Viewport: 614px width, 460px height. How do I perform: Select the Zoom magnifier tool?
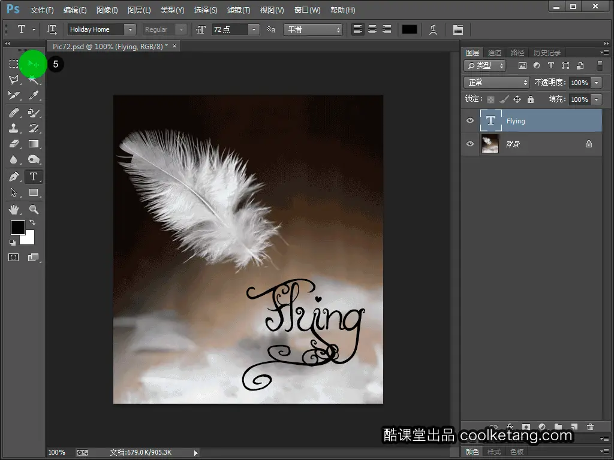34,210
